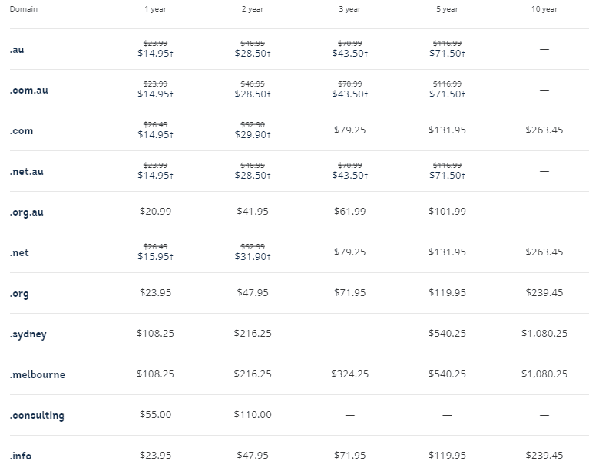Click the 10 year column header
589x474 pixels.
pos(544,9)
